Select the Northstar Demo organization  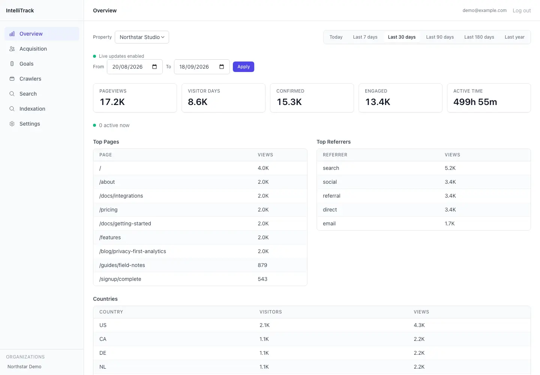pos(24,367)
